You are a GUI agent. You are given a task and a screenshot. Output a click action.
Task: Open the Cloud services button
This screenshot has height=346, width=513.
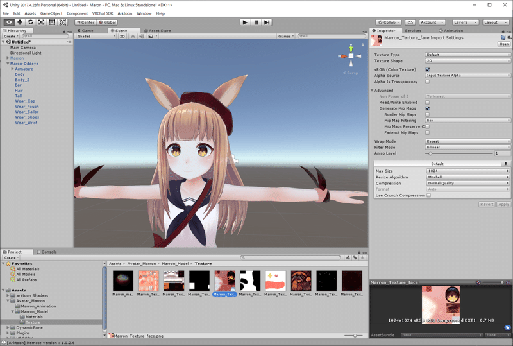(x=410, y=22)
